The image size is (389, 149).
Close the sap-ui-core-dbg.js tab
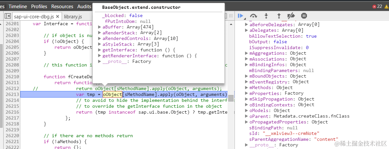(57, 17)
